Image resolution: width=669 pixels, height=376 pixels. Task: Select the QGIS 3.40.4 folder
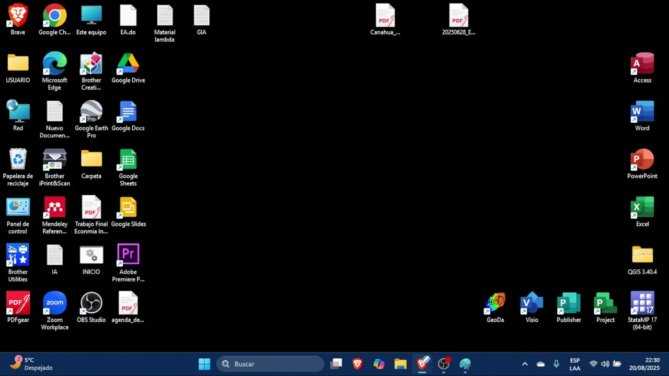point(642,260)
